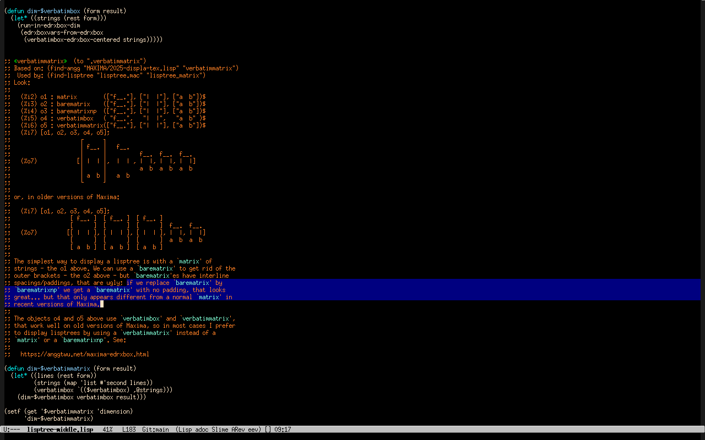The width and height of the screenshot is (705, 440).
Task: Click the L183 line number indicator
Action: tap(129, 430)
